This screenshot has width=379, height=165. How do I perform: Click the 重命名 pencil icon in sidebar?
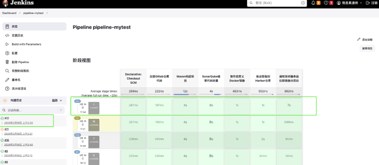tap(7, 80)
